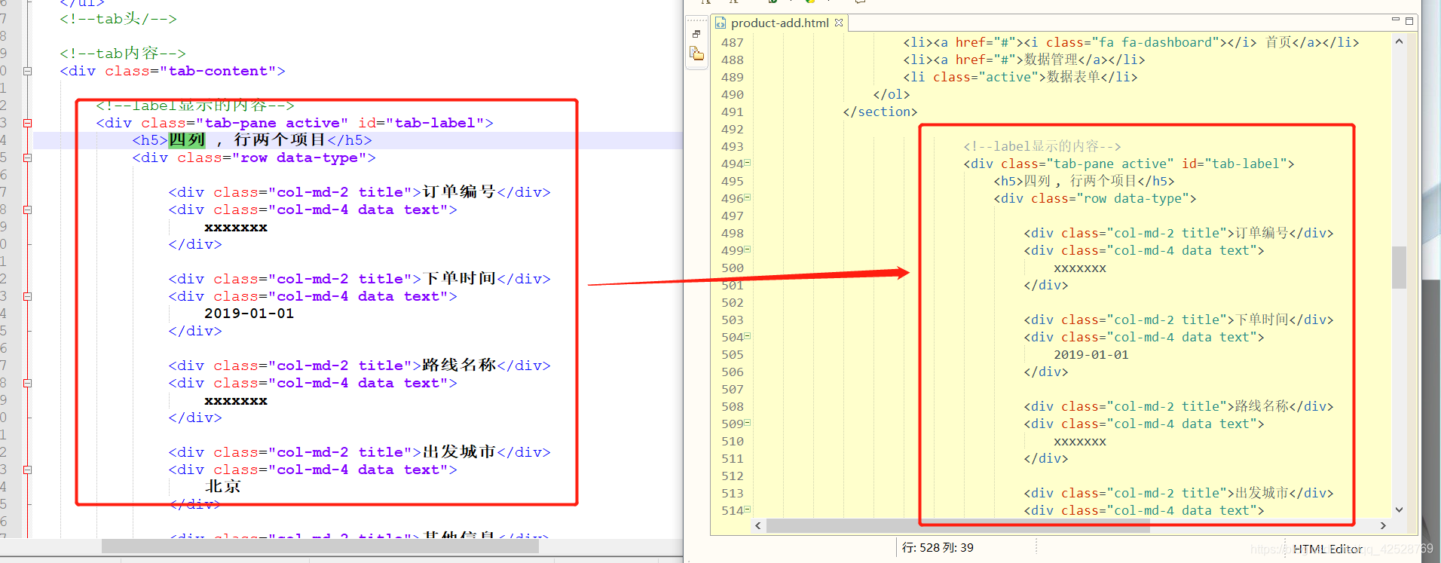Click the product-add.html file icon on tab

720,23
